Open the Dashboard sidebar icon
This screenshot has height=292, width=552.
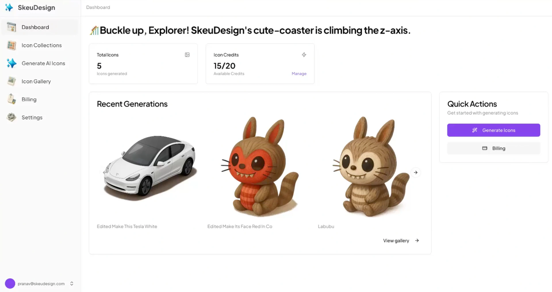pyautogui.click(x=11, y=27)
